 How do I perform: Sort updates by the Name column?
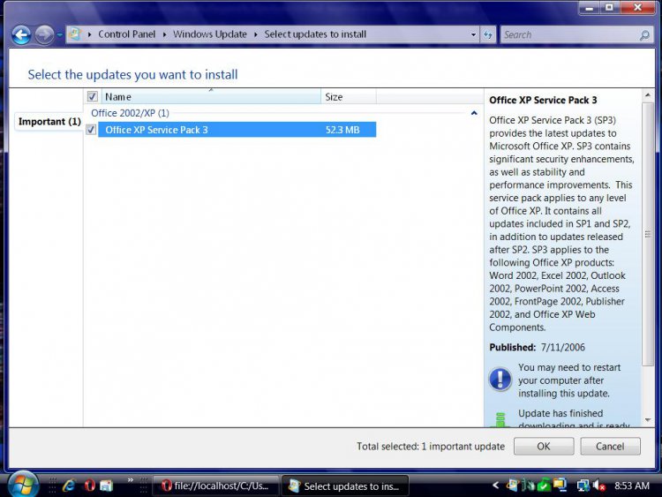click(211, 97)
